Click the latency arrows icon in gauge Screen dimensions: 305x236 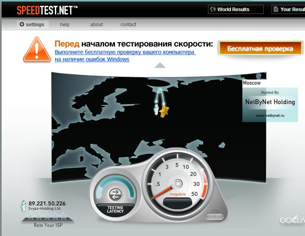coord(115,195)
